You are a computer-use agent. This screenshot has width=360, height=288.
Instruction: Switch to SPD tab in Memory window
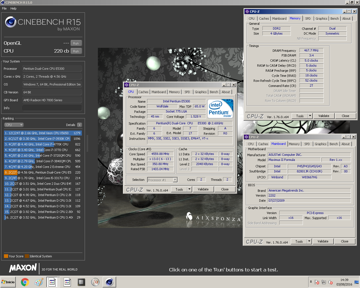point(308,19)
